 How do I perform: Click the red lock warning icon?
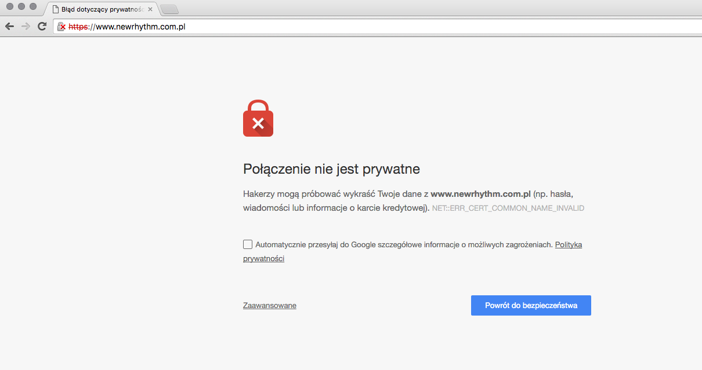(258, 119)
